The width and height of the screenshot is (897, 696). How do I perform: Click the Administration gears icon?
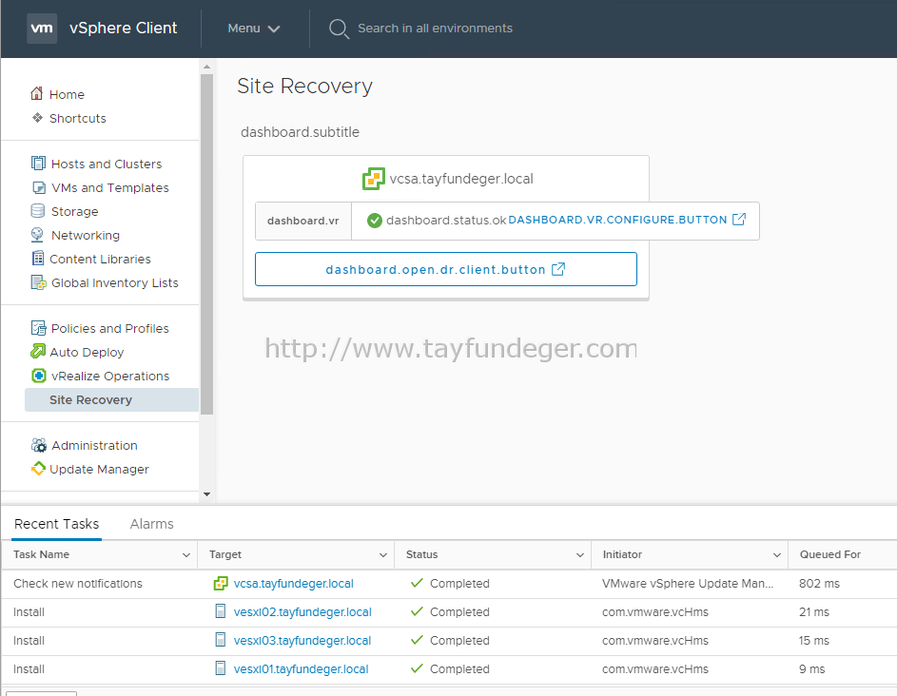point(39,445)
